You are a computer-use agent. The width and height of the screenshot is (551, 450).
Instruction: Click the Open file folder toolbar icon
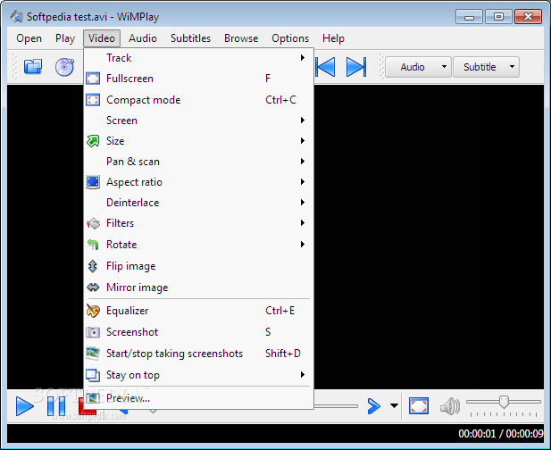click(33, 66)
